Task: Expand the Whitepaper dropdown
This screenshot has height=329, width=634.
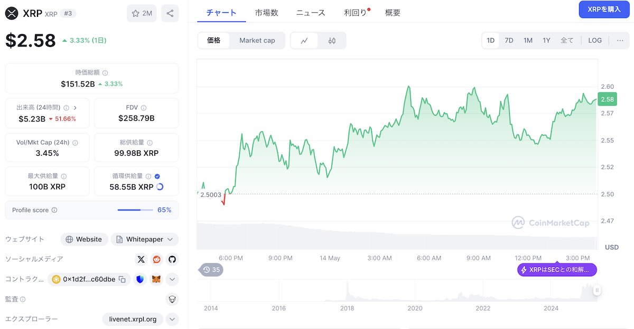Action: pyautogui.click(x=170, y=240)
